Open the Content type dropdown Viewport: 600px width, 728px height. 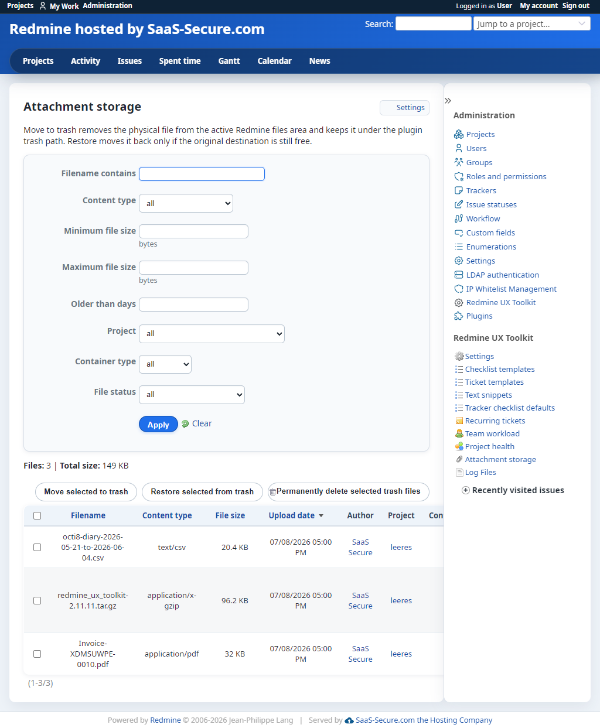click(x=186, y=203)
